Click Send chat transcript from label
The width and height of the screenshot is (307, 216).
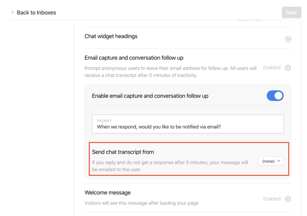123,152
